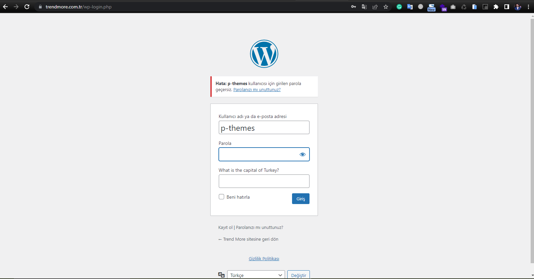Click the Giriş login button
Image resolution: width=534 pixels, height=279 pixels.
(301, 199)
